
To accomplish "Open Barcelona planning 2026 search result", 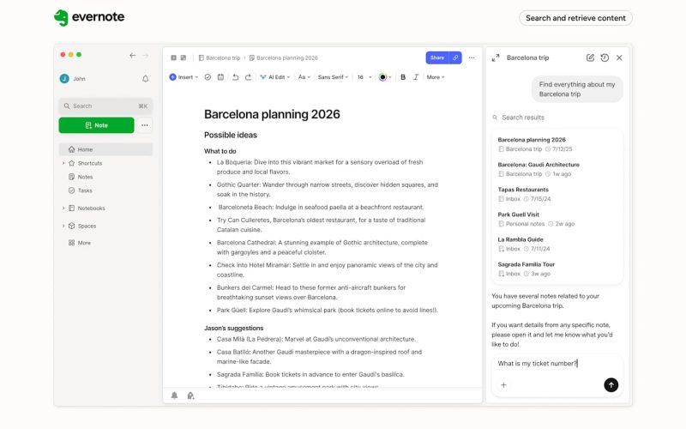I will pos(557,144).
